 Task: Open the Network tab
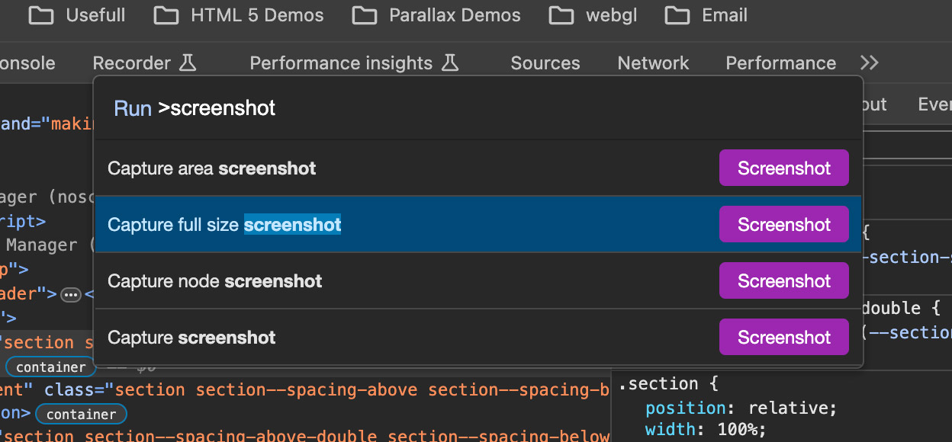(x=653, y=63)
